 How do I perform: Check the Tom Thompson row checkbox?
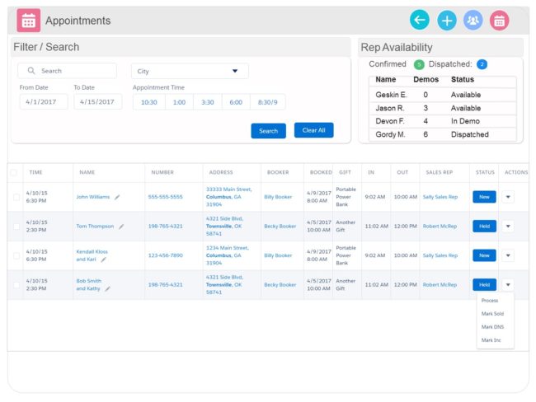16,227
